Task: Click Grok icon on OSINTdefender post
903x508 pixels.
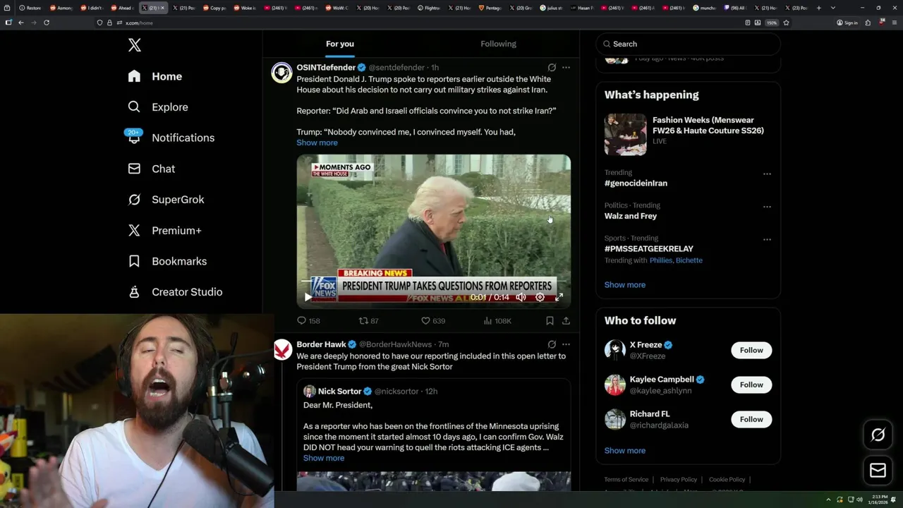Action: tap(552, 68)
